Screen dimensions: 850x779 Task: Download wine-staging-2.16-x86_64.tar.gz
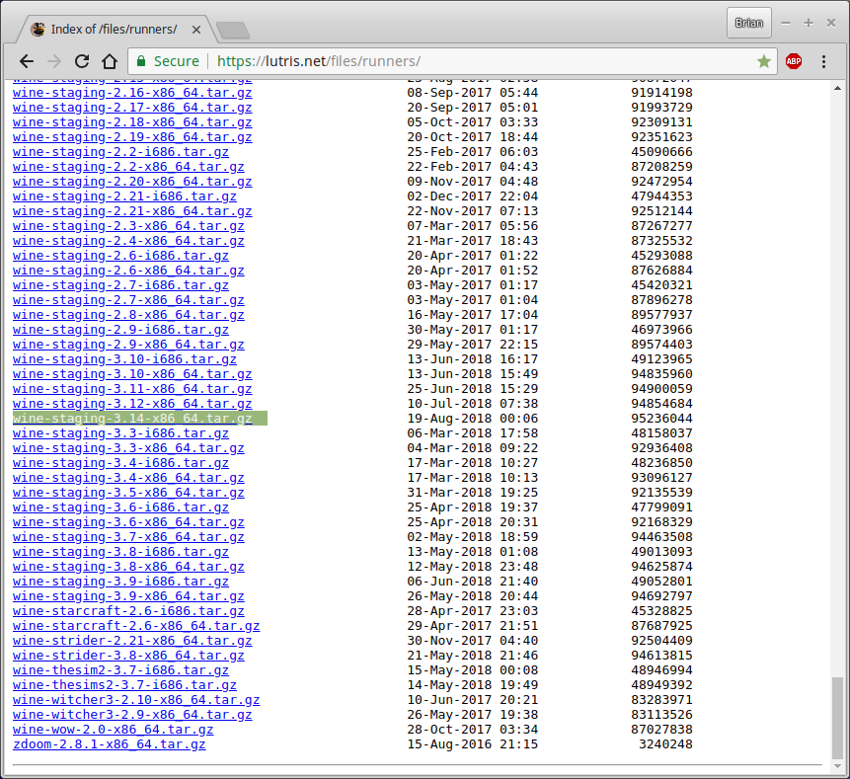point(132,93)
